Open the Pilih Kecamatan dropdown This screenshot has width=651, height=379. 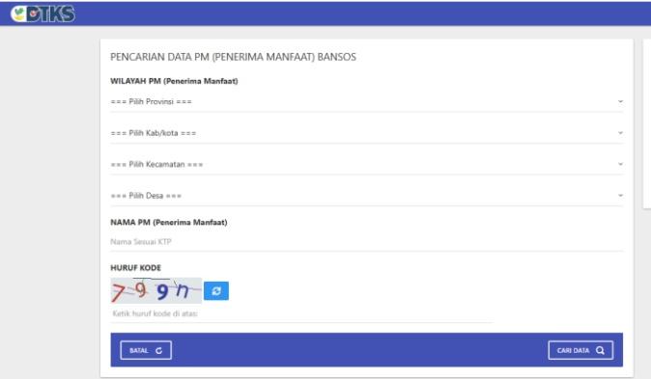(367, 165)
